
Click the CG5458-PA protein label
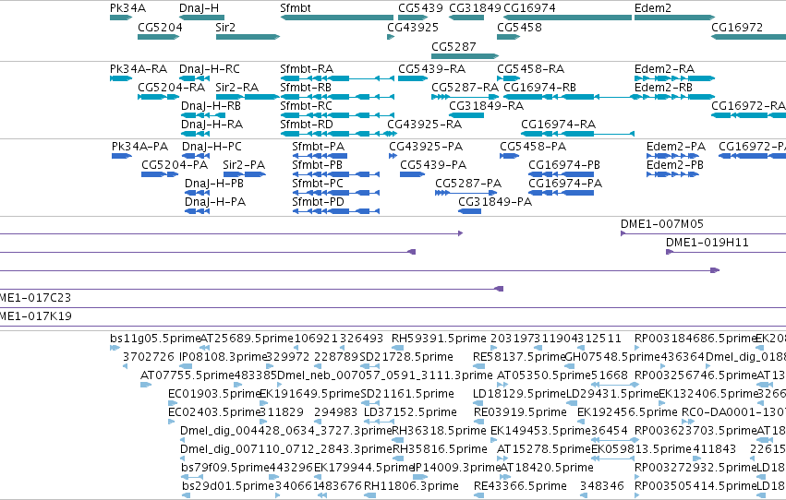pos(533,146)
